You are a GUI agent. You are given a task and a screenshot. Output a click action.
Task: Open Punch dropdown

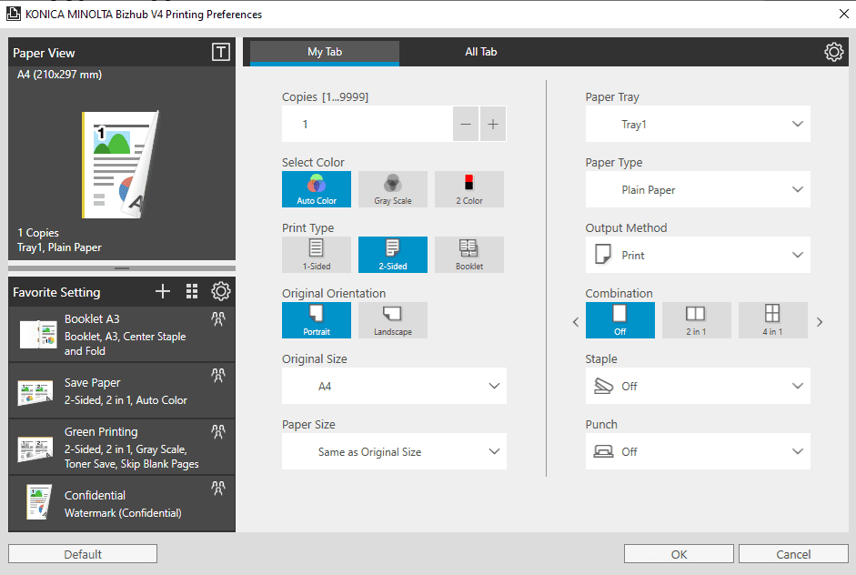(698, 451)
